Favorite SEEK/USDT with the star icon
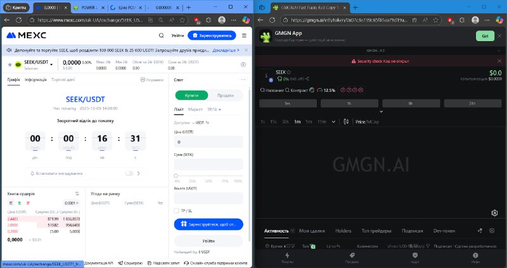The height and width of the screenshot is (268, 507). pyautogui.click(x=10, y=65)
